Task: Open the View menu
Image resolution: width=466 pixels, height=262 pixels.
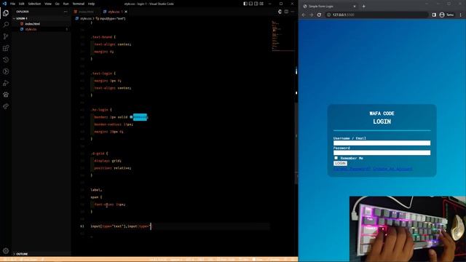Action: point(48,4)
